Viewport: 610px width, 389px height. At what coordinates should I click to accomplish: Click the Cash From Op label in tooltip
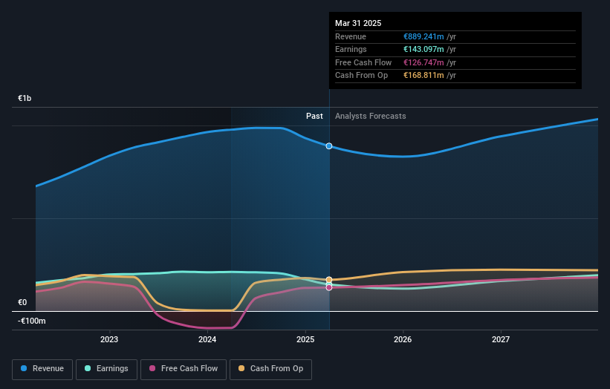tap(361, 76)
